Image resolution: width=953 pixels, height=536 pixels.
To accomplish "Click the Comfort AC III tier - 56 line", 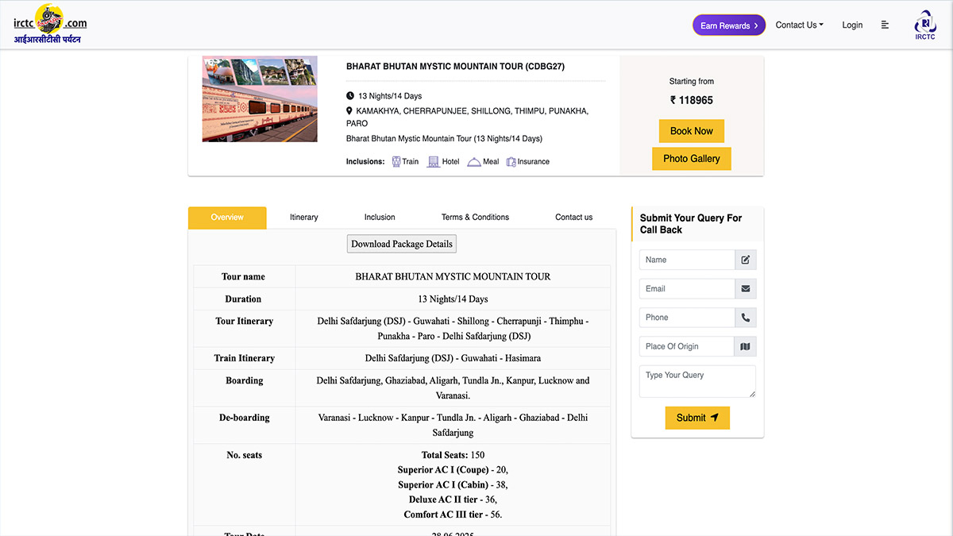I will [x=453, y=515].
